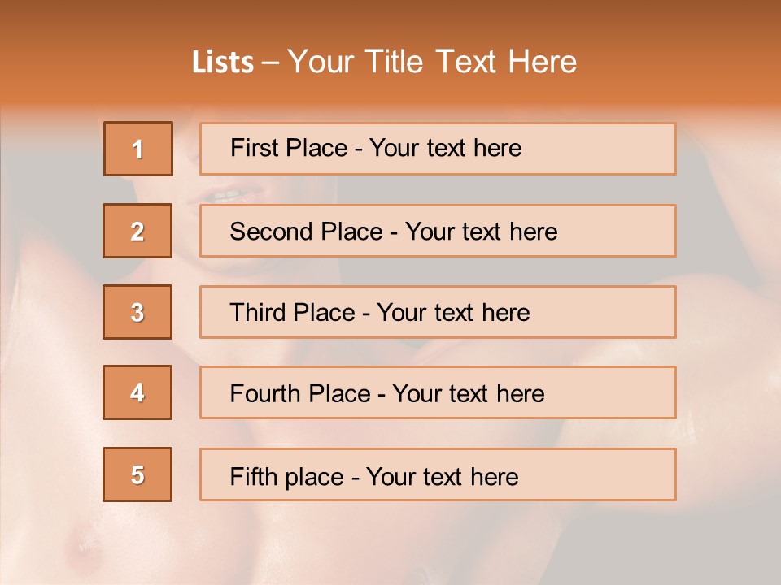Image resolution: width=781 pixels, height=585 pixels.
Task: Click the number 5 box
Action: tap(137, 474)
